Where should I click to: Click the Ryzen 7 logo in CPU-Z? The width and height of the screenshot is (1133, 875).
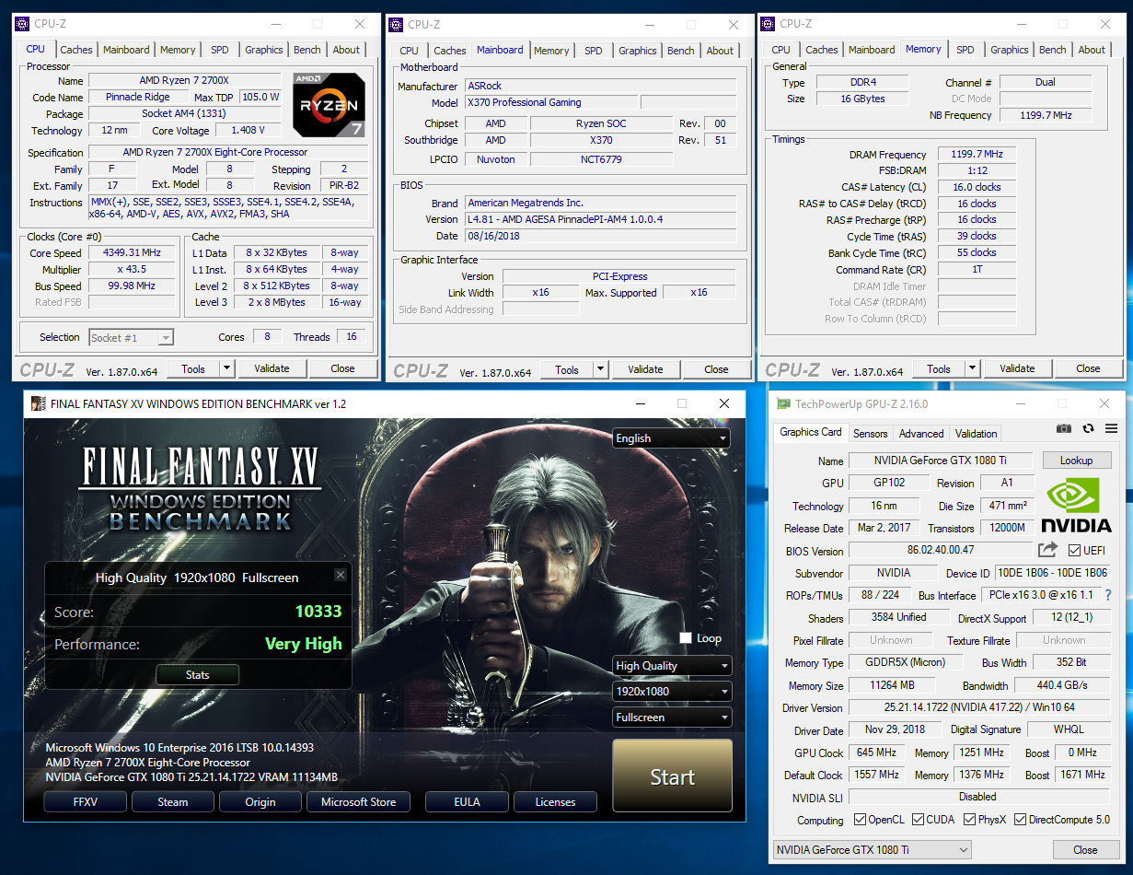329,104
